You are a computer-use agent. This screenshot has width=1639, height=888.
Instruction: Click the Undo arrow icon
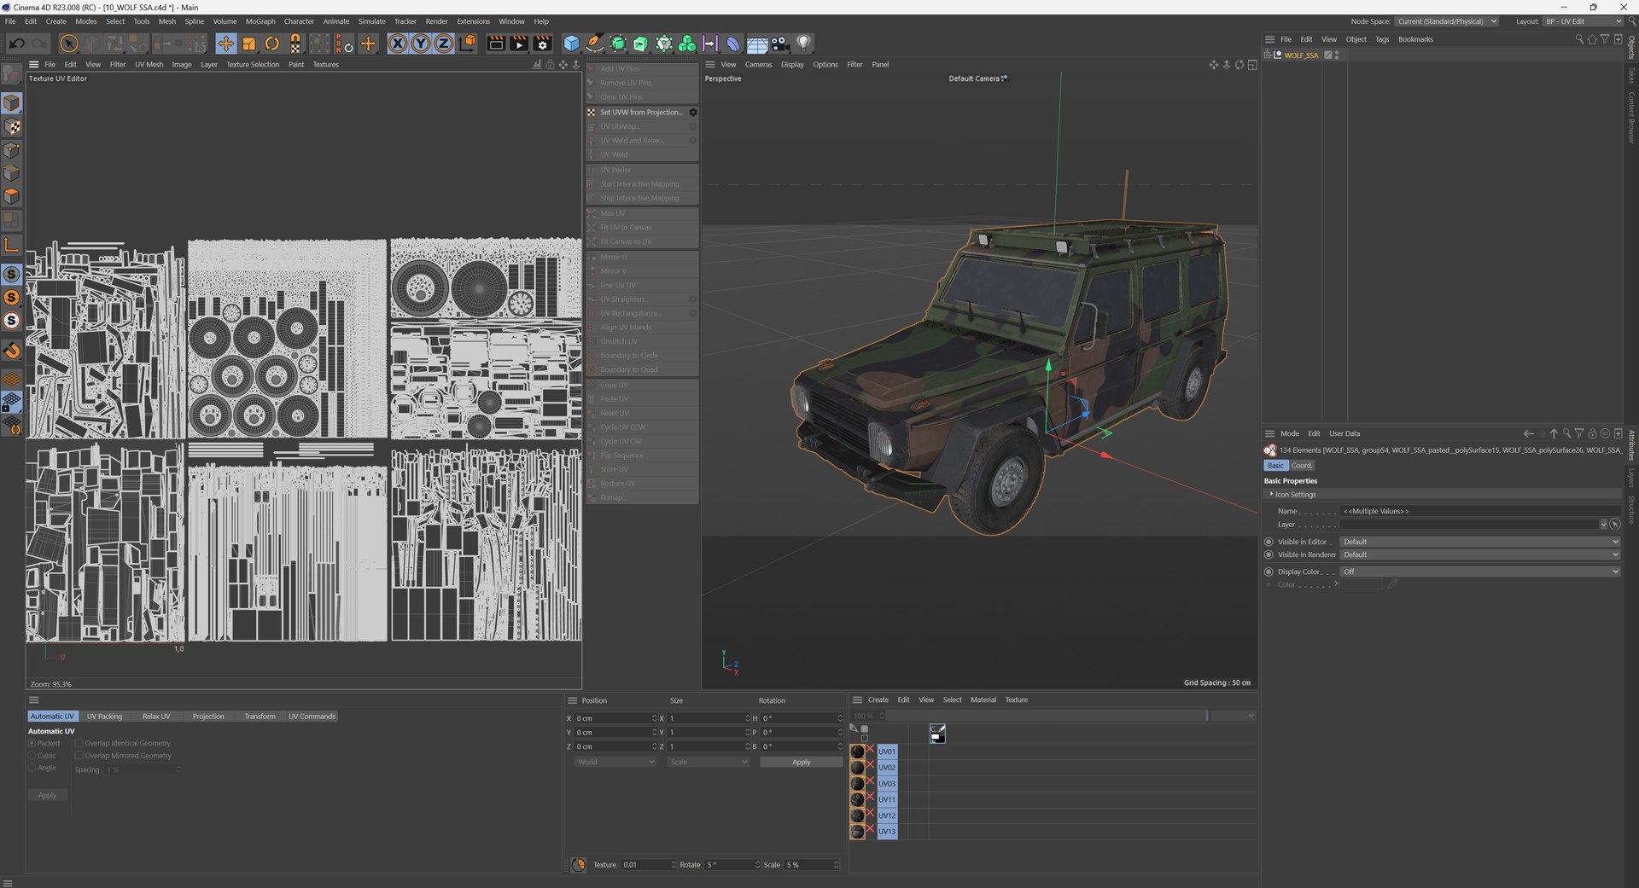(16, 44)
